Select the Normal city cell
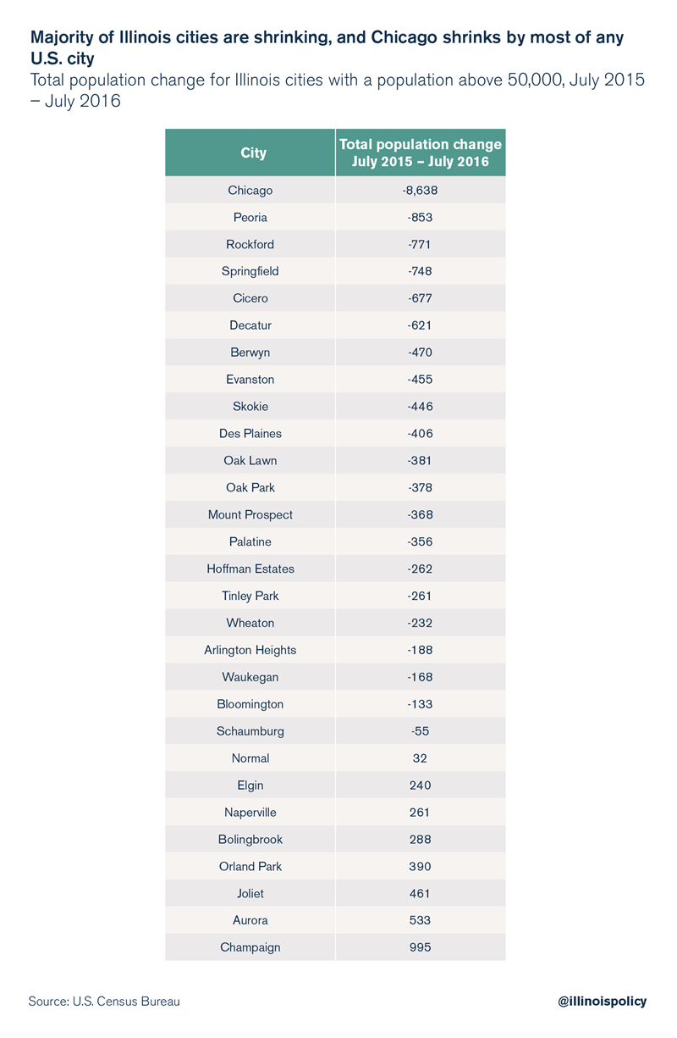 pyautogui.click(x=250, y=758)
